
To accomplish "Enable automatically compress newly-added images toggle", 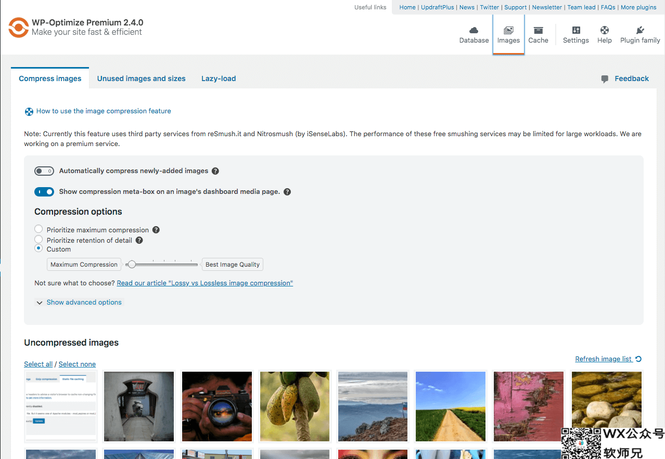I will [x=44, y=171].
